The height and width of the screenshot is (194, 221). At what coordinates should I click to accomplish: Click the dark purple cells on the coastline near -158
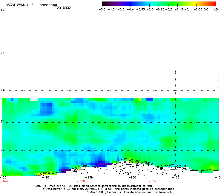105,164
